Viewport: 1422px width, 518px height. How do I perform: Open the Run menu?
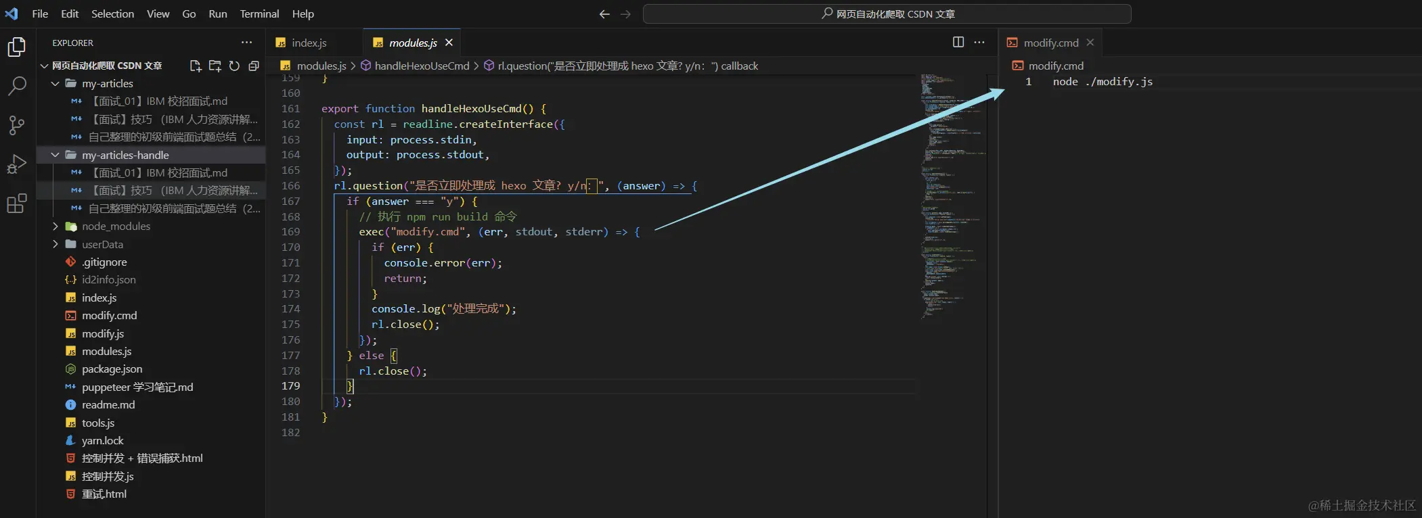pos(217,14)
